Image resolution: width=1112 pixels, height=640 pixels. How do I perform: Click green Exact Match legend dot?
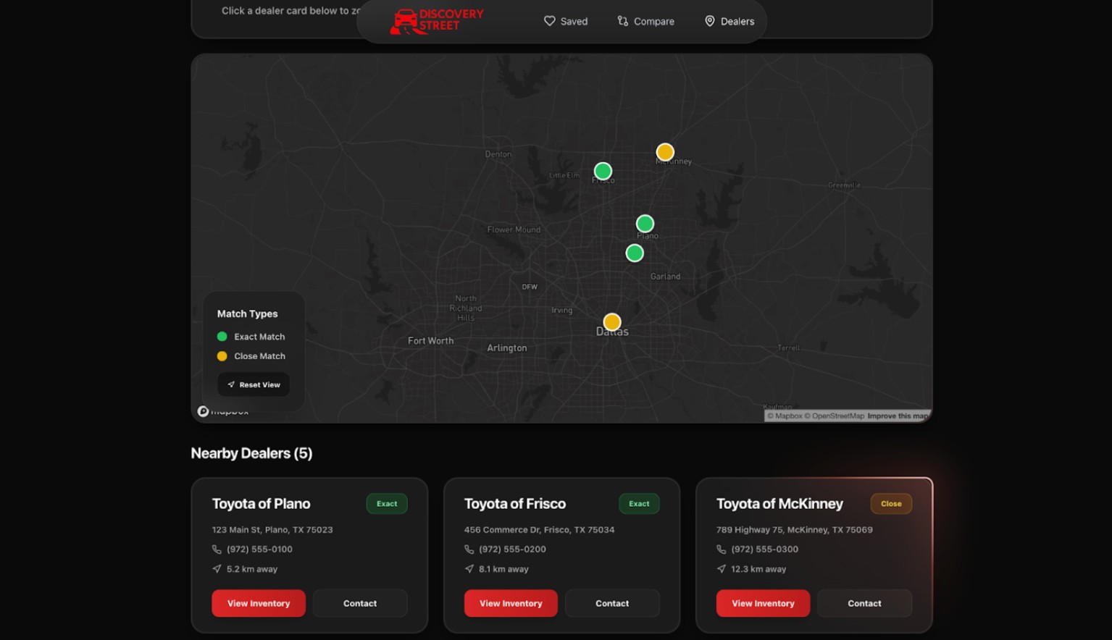222,337
